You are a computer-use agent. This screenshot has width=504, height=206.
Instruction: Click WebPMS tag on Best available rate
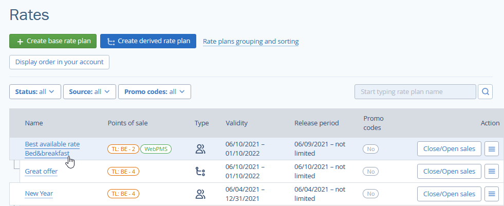pyautogui.click(x=156, y=149)
